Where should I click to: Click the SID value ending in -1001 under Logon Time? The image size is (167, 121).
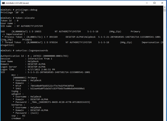[x=59, y=72]
